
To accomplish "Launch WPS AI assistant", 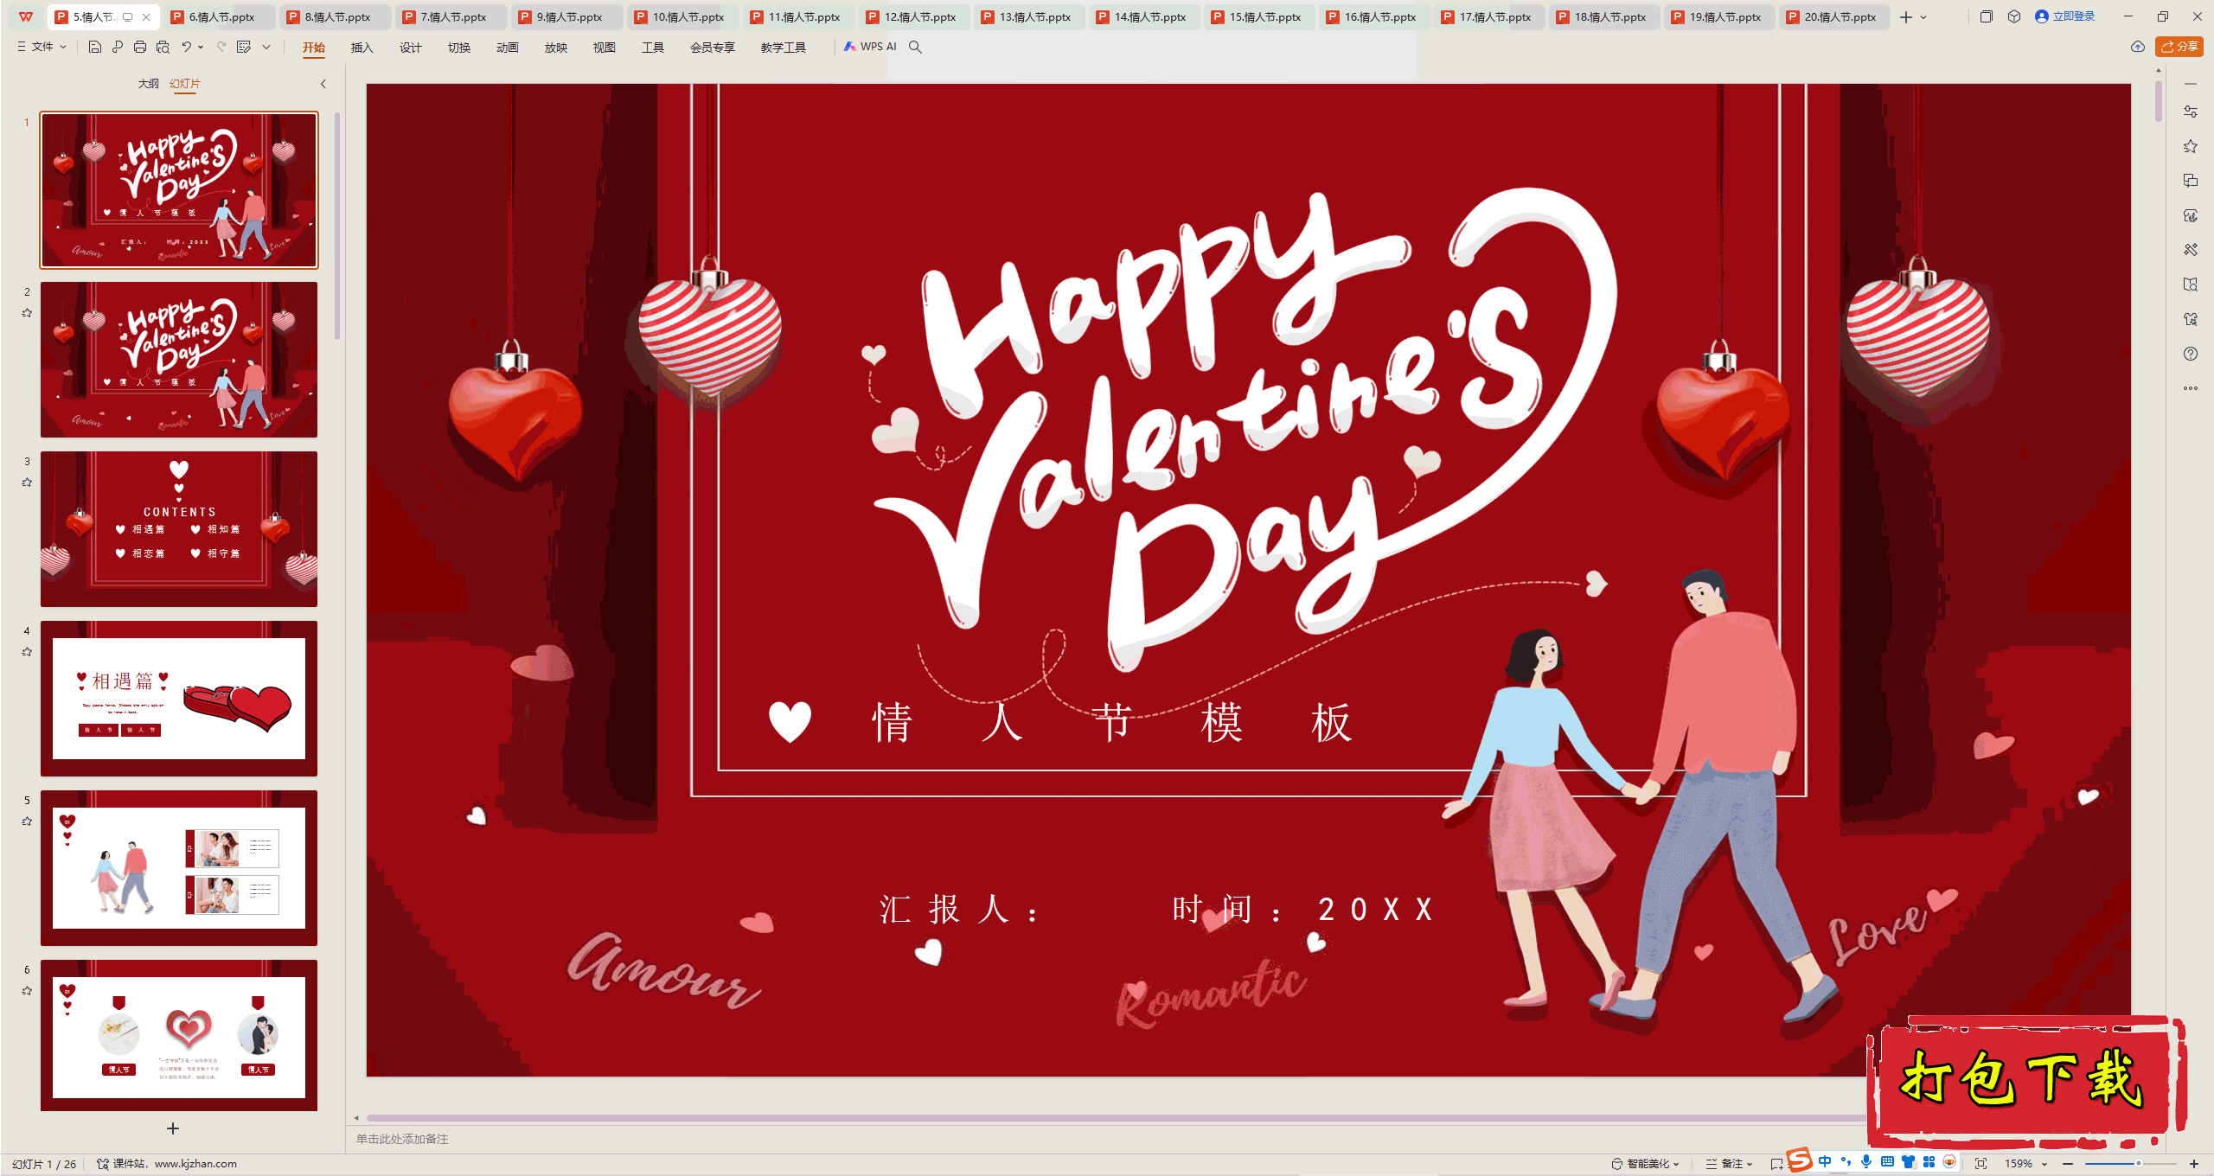I will pos(870,47).
